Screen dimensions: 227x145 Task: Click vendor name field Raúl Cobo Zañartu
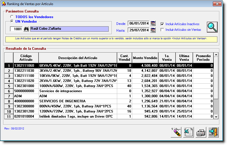coord(70,29)
